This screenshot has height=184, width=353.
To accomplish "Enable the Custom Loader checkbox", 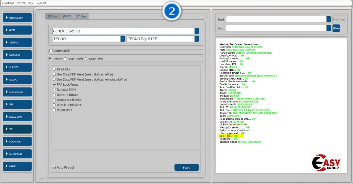I will [51, 51].
